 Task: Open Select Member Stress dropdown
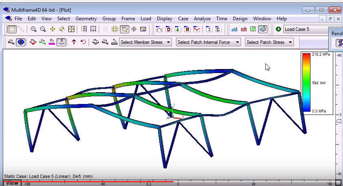(145, 42)
